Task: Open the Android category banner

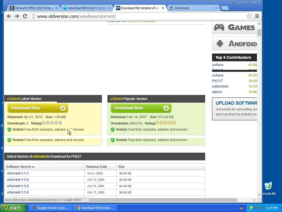Action: pyautogui.click(x=235, y=43)
